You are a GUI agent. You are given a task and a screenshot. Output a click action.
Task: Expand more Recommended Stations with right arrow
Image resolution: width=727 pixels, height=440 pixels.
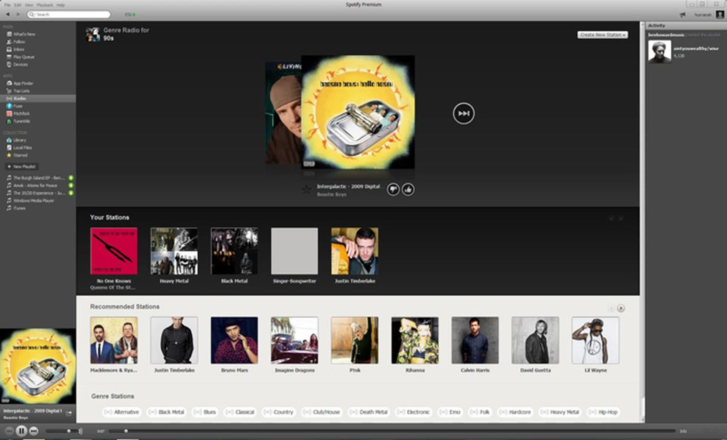(621, 309)
